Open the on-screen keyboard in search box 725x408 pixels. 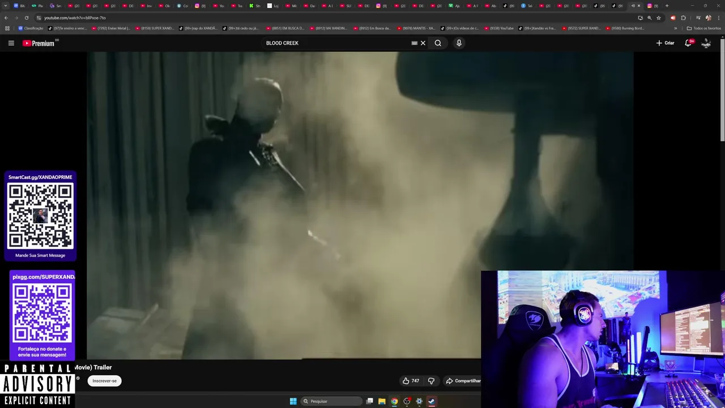tap(414, 43)
